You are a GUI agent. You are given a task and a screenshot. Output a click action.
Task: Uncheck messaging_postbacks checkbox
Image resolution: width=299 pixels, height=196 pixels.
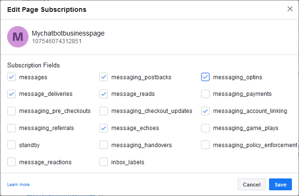tap(104, 77)
